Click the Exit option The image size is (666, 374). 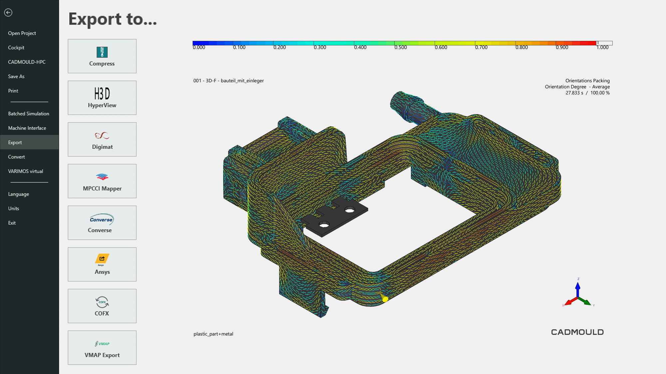click(x=12, y=223)
